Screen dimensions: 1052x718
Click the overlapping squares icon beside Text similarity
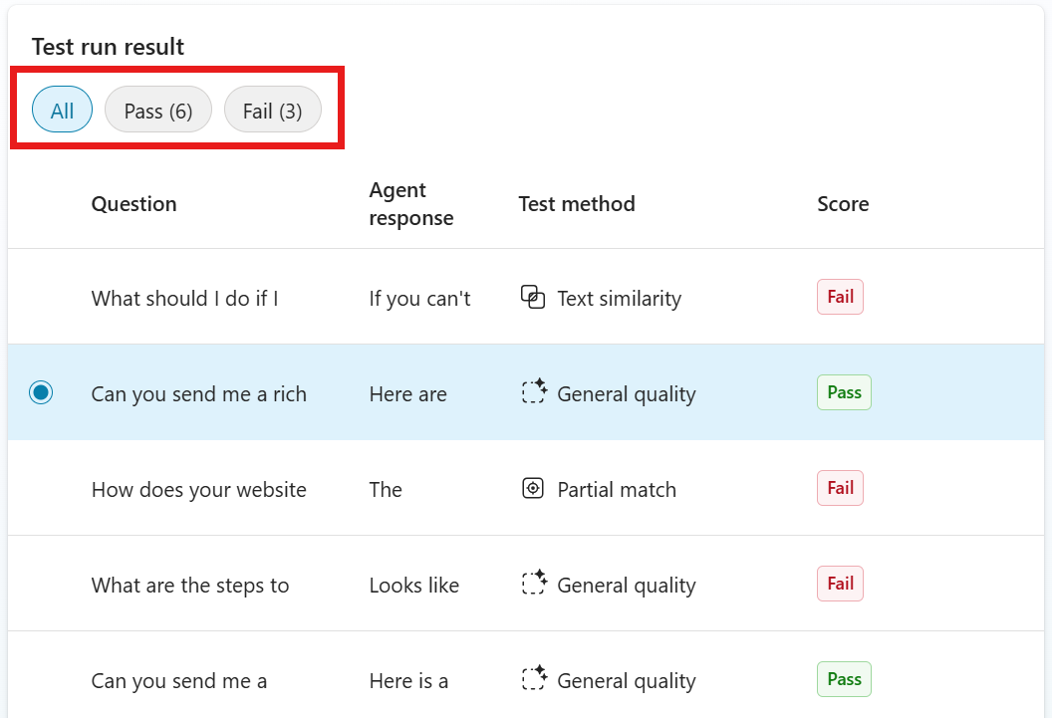[x=533, y=297]
